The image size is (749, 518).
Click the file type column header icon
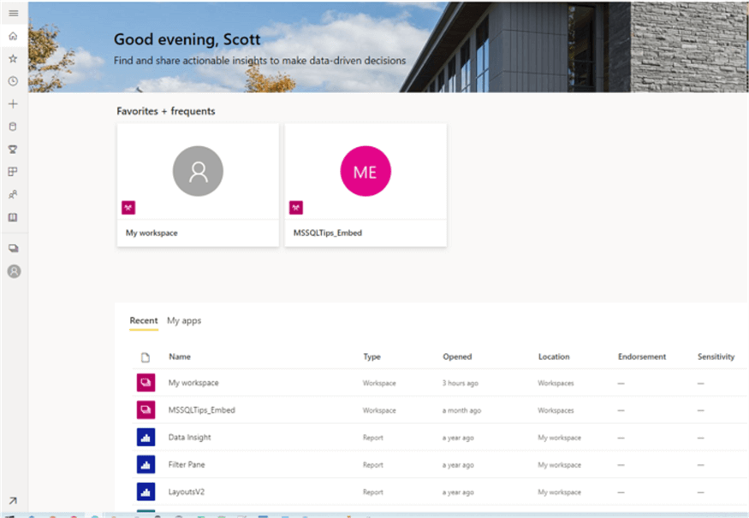click(146, 357)
